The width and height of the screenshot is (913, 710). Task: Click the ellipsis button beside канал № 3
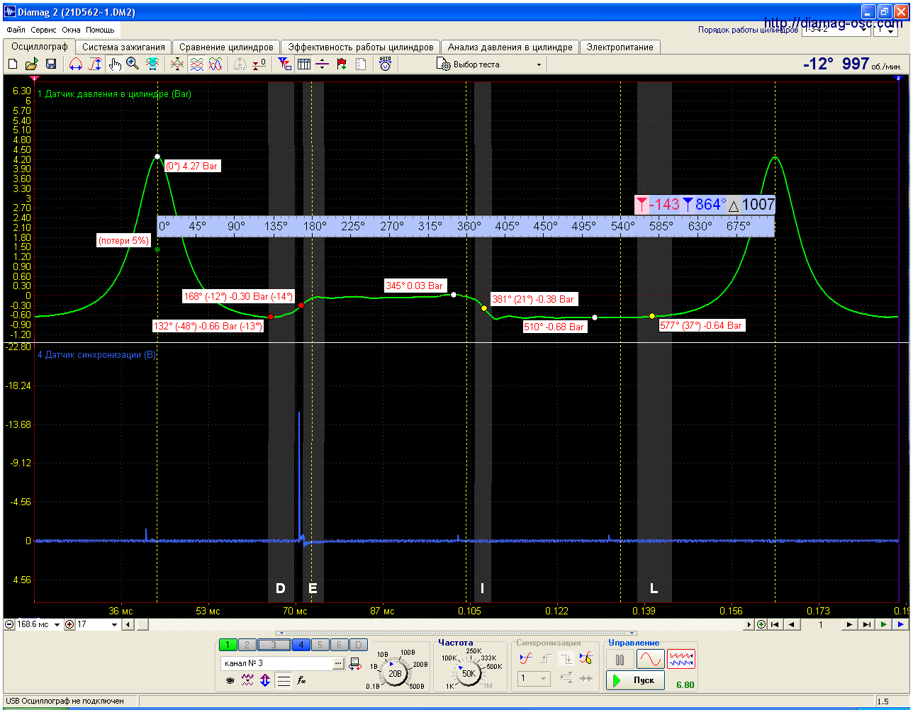(x=338, y=664)
